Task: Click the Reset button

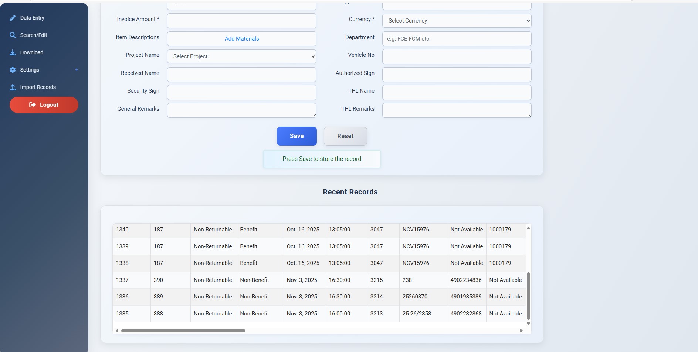Action: [x=345, y=136]
